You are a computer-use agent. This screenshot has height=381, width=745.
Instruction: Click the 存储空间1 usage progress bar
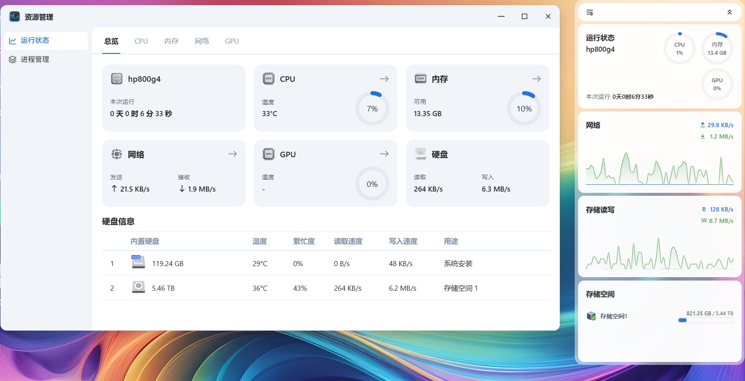point(705,320)
